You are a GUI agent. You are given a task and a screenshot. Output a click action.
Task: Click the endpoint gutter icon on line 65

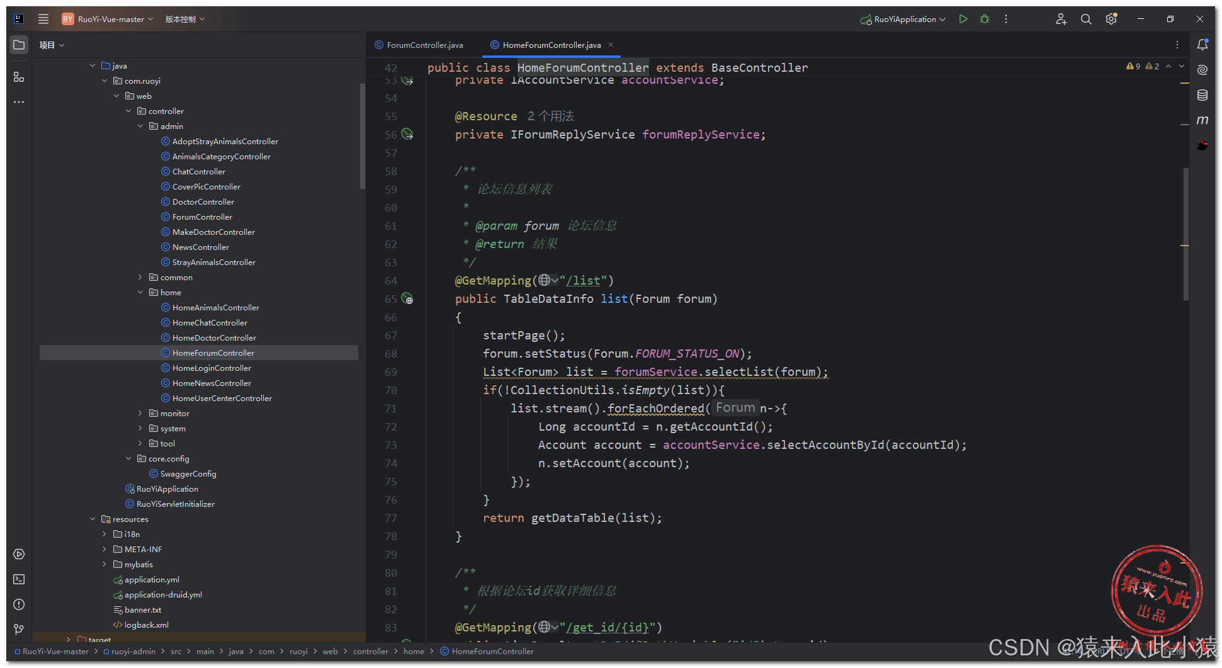tap(407, 298)
